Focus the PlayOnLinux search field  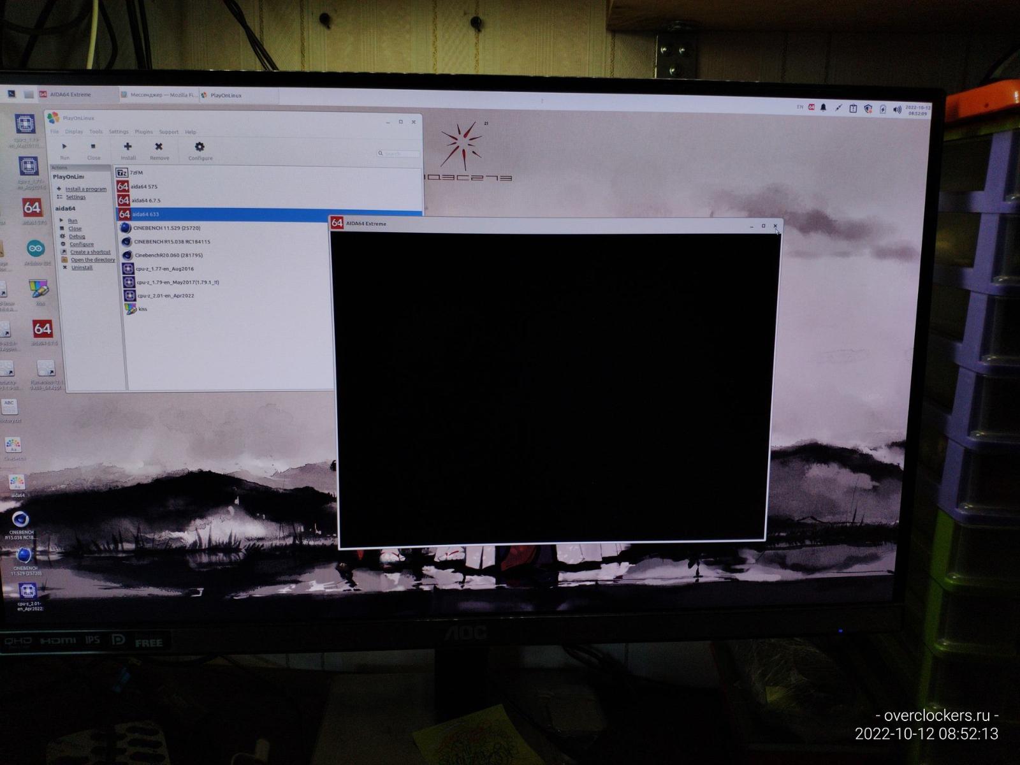click(x=398, y=154)
